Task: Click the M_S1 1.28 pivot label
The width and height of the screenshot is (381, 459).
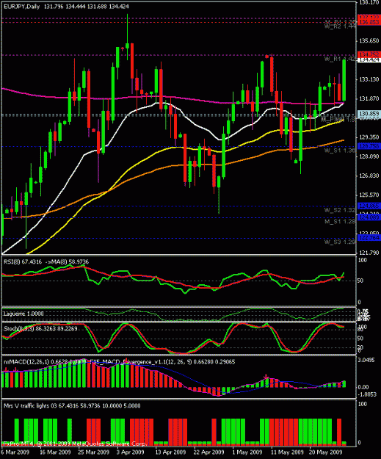Action: 340,222
